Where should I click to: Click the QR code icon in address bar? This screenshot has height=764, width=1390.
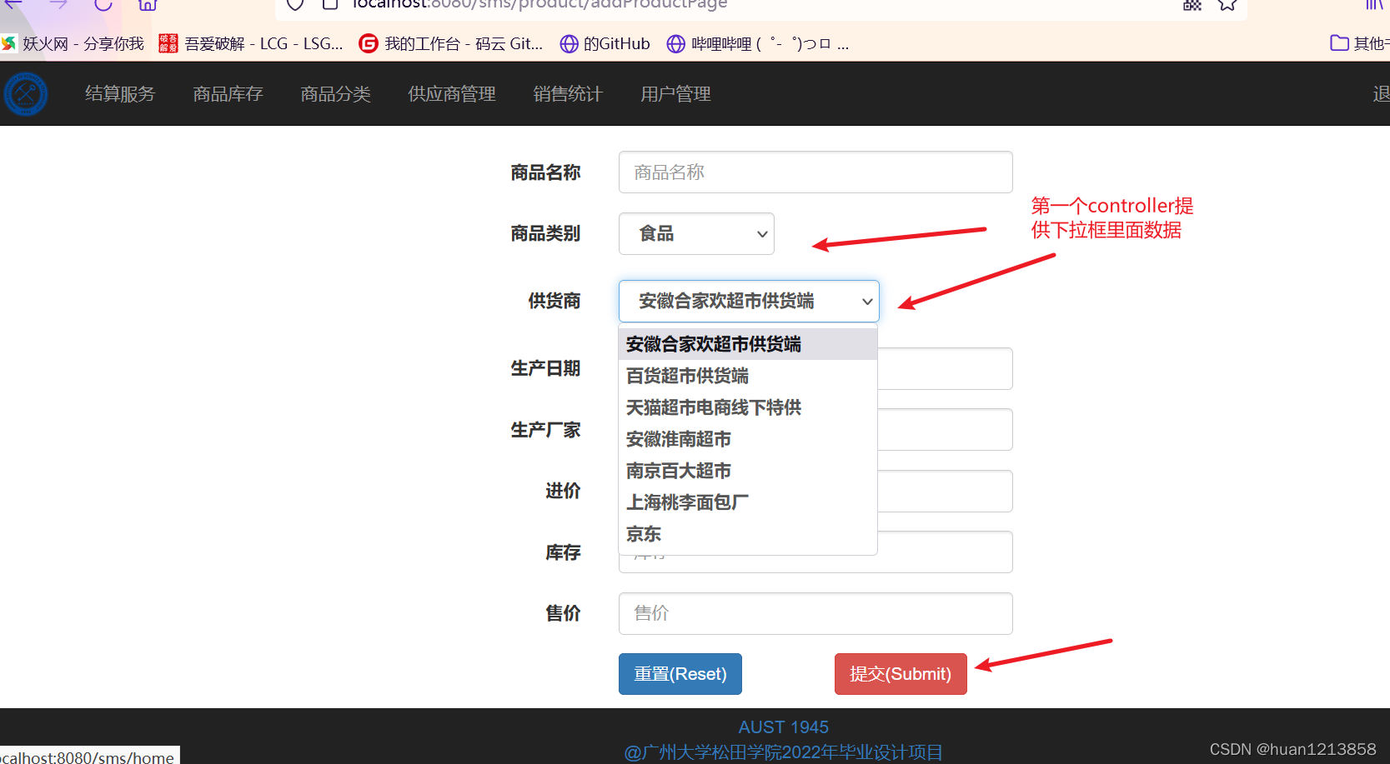pos(1192,4)
